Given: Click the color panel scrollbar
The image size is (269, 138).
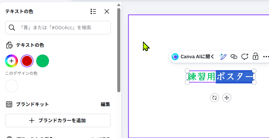Looking at the screenshot, I should (119, 50).
